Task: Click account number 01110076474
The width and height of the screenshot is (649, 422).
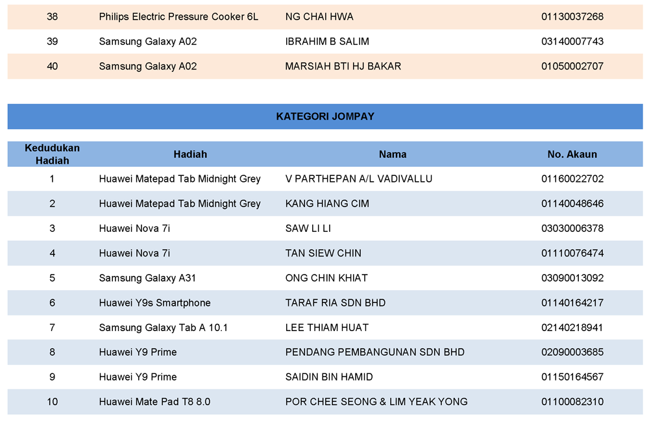Action: click(572, 253)
